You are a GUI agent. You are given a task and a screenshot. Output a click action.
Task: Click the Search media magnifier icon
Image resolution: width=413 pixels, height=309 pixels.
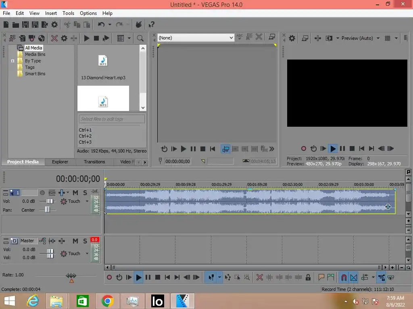tap(140, 38)
